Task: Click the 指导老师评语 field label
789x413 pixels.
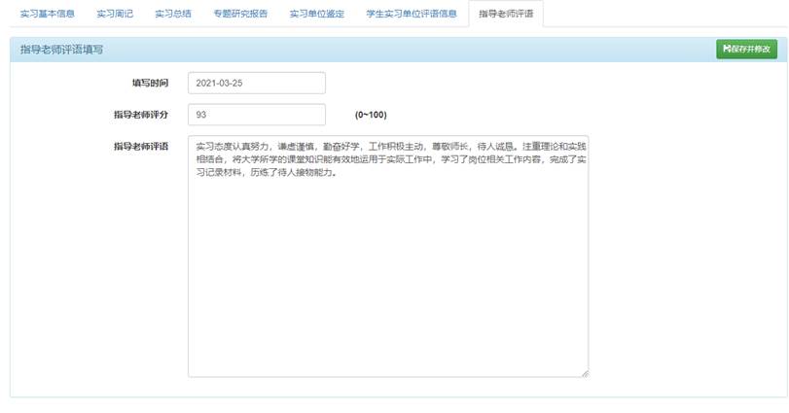Action: pyautogui.click(x=140, y=146)
